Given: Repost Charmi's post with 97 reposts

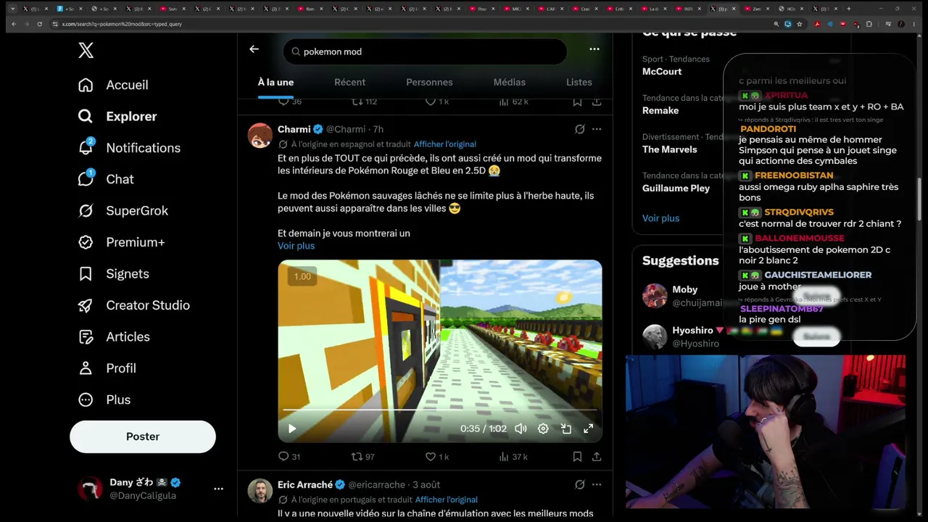Looking at the screenshot, I should coord(362,457).
